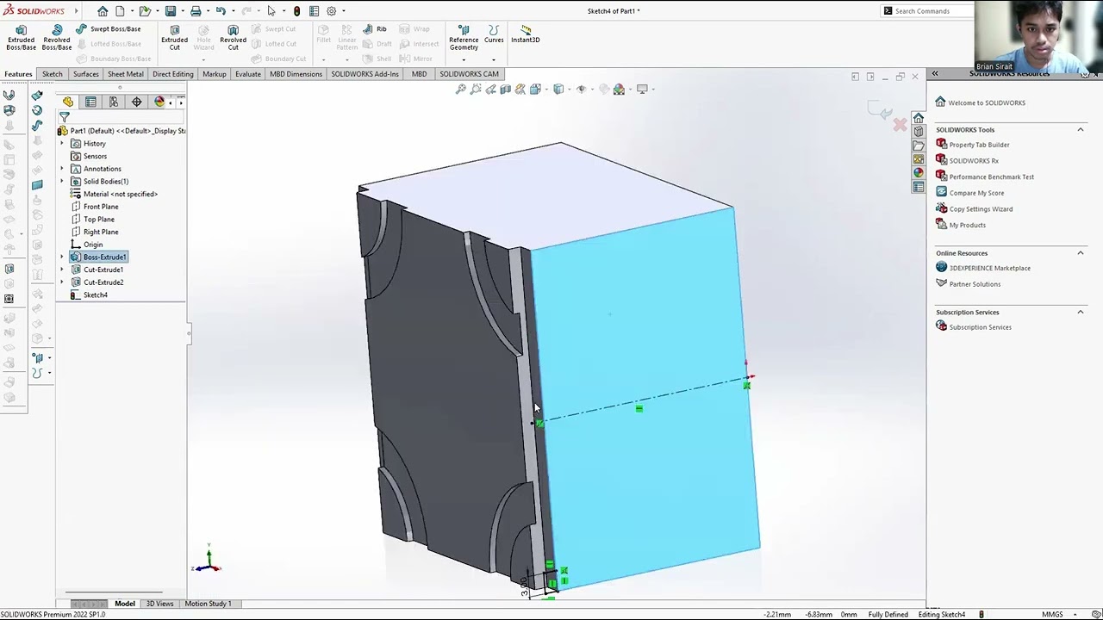Click the Rib feature tool
Viewport: 1103px width, 620px height.
(x=374, y=28)
